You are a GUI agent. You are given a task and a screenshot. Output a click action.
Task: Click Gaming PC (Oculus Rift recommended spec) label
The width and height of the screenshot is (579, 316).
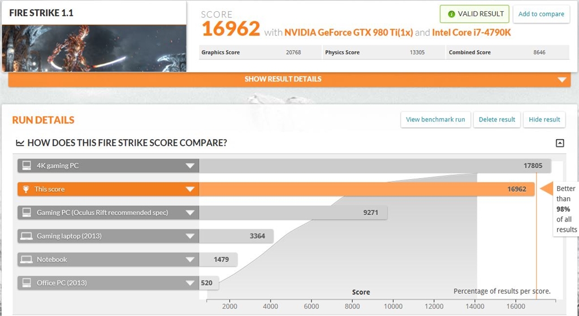(102, 213)
